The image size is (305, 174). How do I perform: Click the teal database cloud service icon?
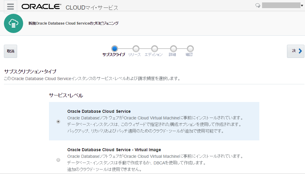click(x=14, y=23)
